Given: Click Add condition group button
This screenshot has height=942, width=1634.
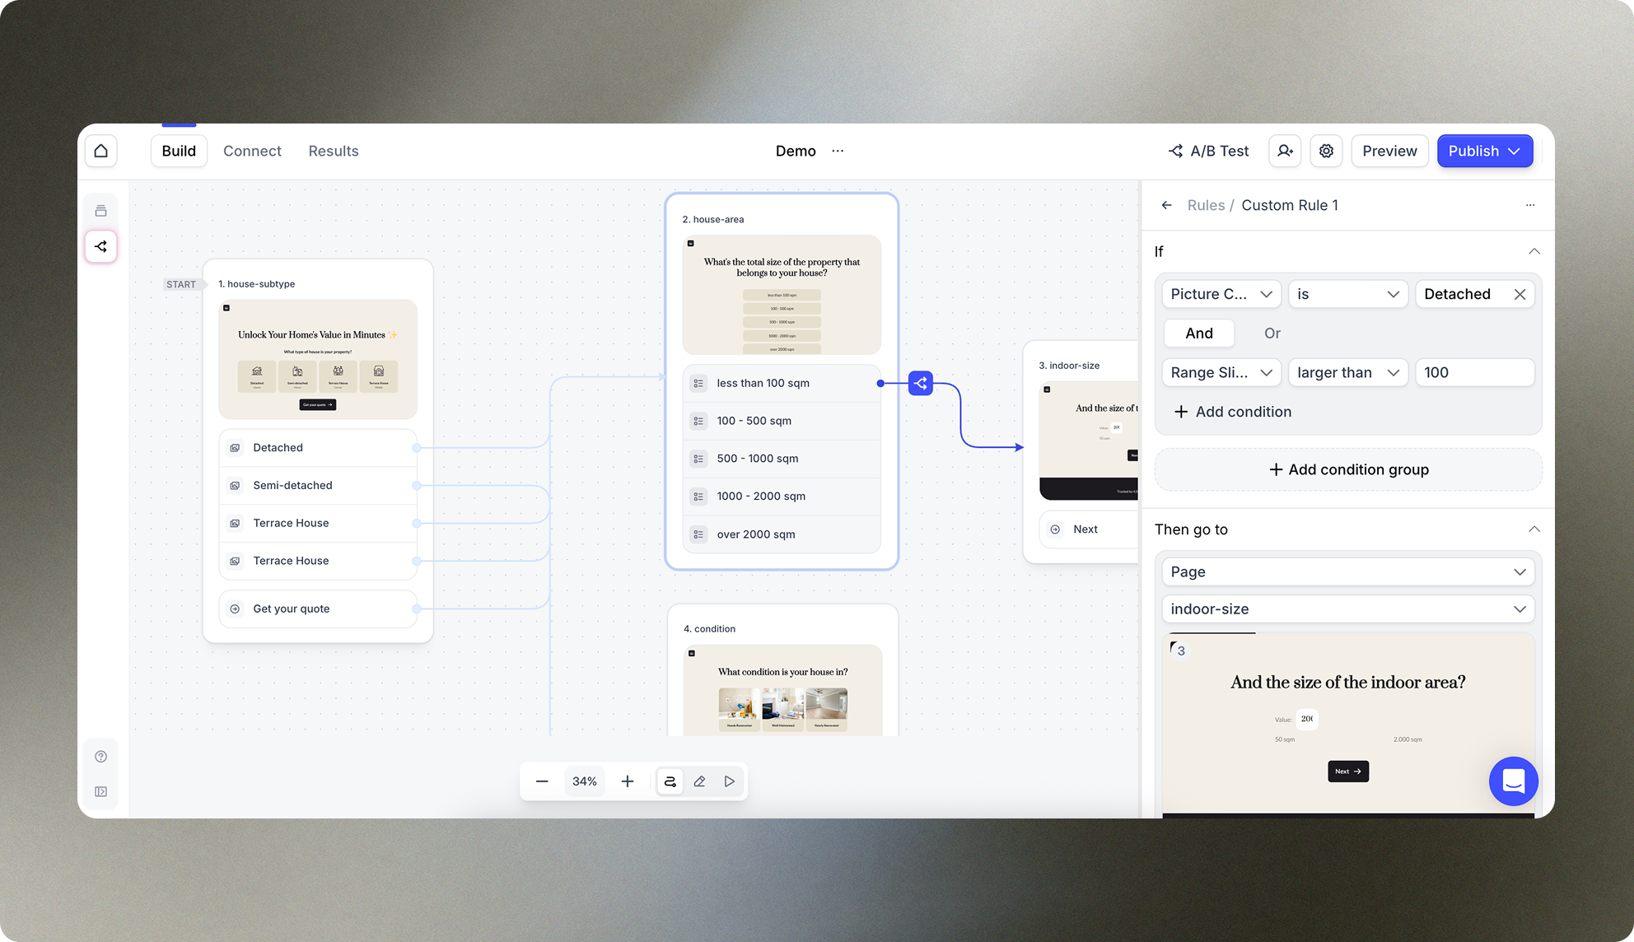Looking at the screenshot, I should coord(1348,469).
